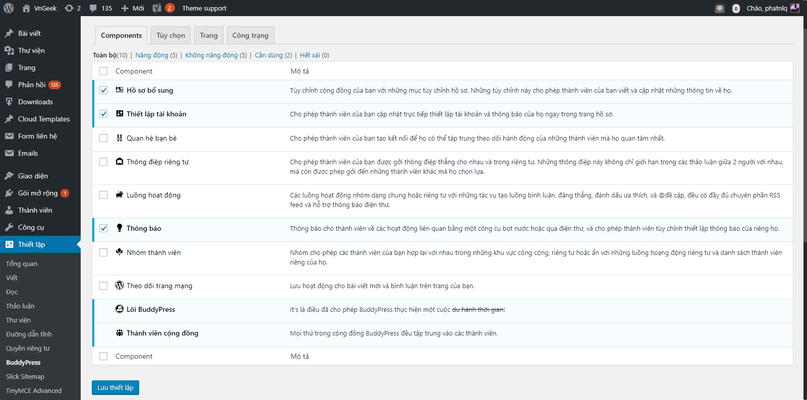
Task: Uncheck Thiết lập tài khoản checkbox
Action: tap(103, 114)
